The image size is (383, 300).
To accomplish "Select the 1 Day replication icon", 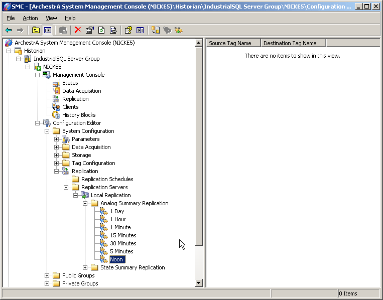I will [104, 211].
